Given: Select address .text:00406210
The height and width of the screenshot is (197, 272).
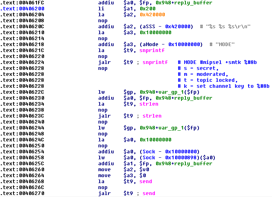Looking at the screenshot, I should 22,33.
